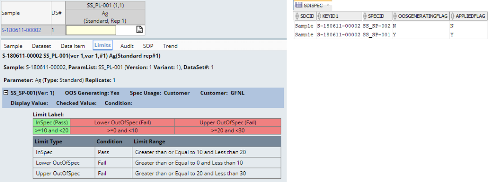Viewport: 488px width, 182px height.
Task: Select the >=0 and <10 range cell
Action: pyautogui.click(x=122, y=130)
